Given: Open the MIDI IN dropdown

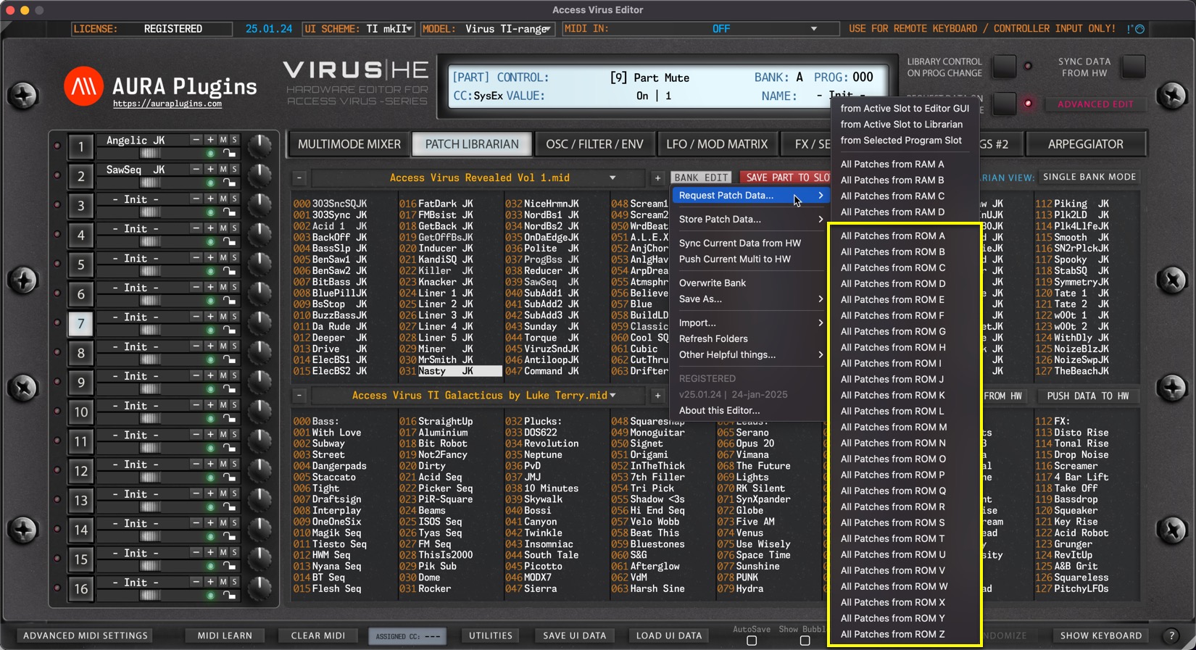Looking at the screenshot, I should pyautogui.click(x=813, y=29).
